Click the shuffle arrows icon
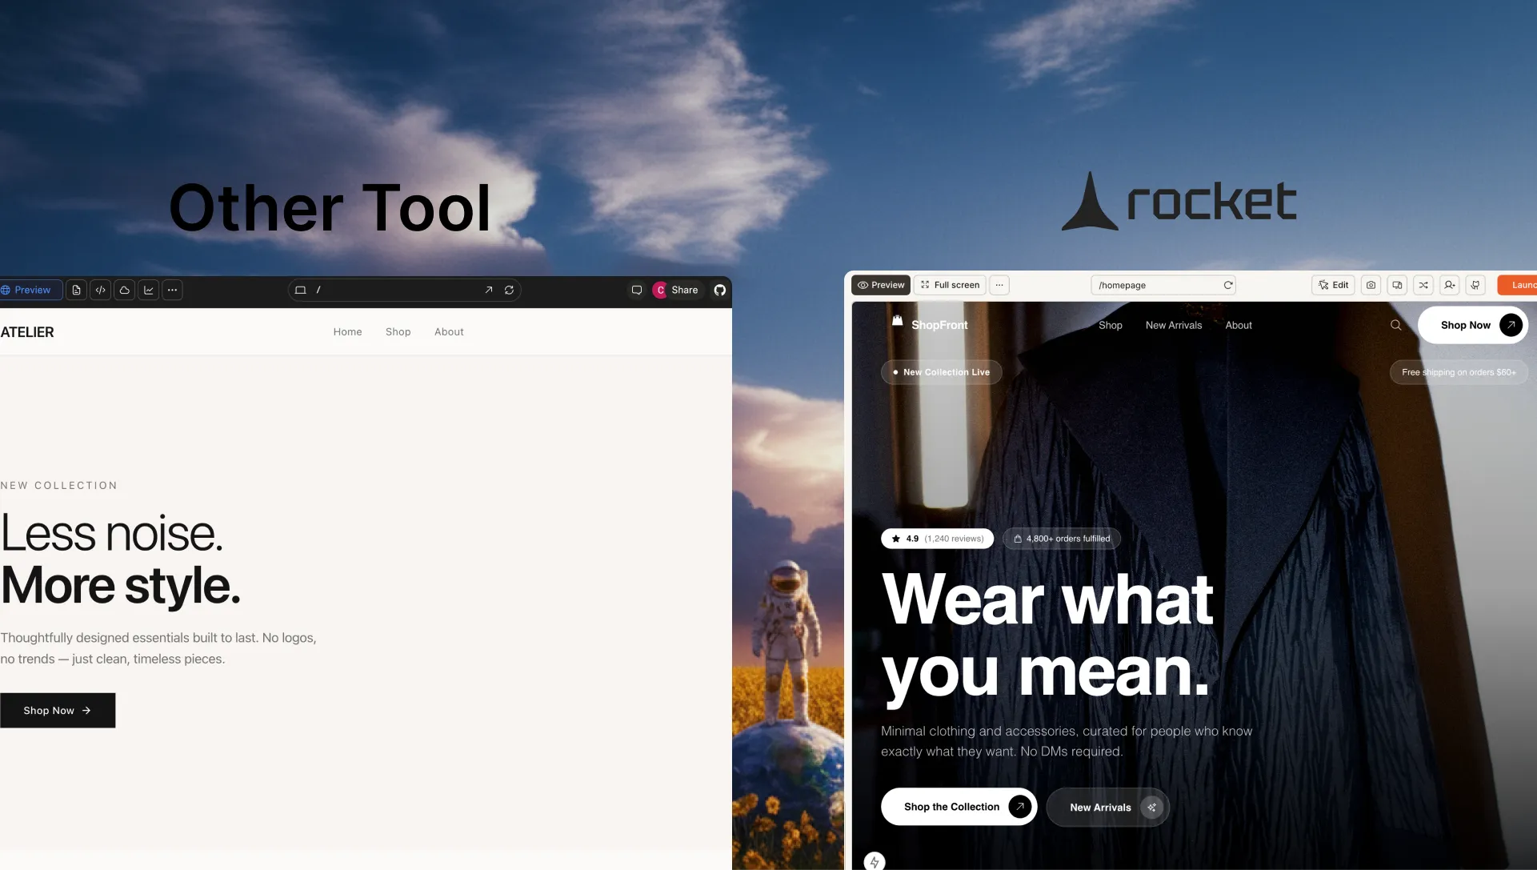This screenshot has width=1537, height=870. click(1423, 285)
